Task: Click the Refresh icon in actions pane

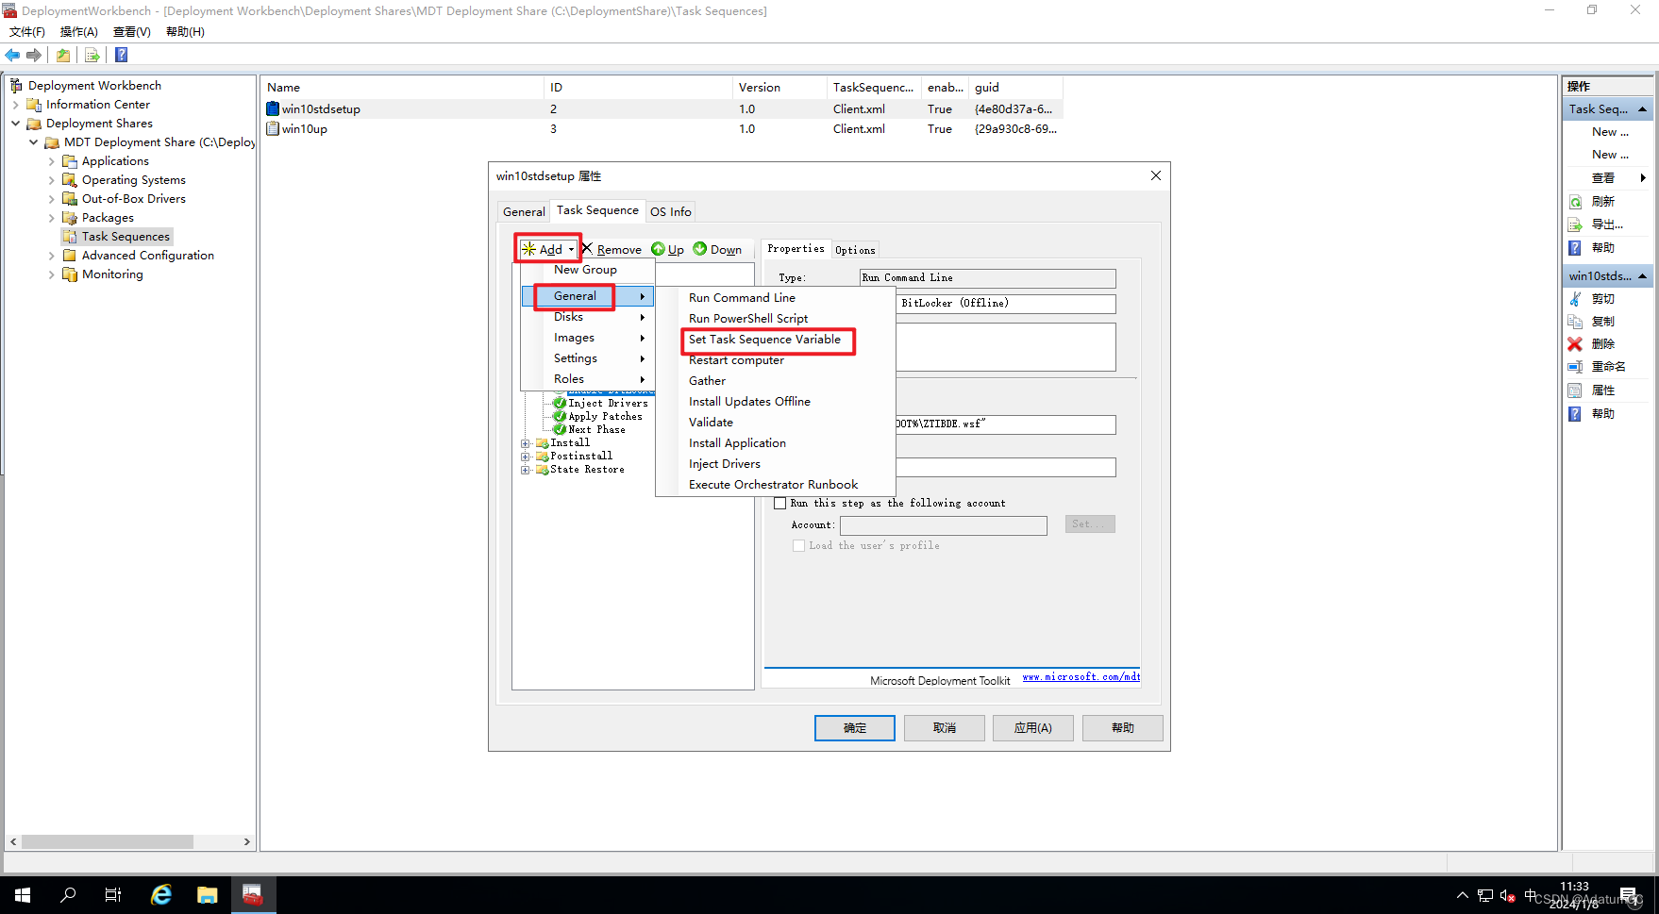Action: (x=1575, y=202)
